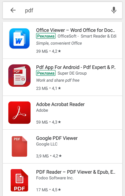The image size is (125, 196).
Task: Tap the 59 МБ 4,3 rating line
Action: click(48, 122)
